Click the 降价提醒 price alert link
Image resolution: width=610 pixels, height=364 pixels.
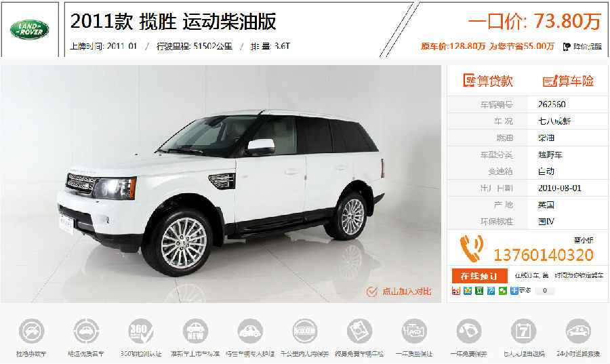[582, 47]
